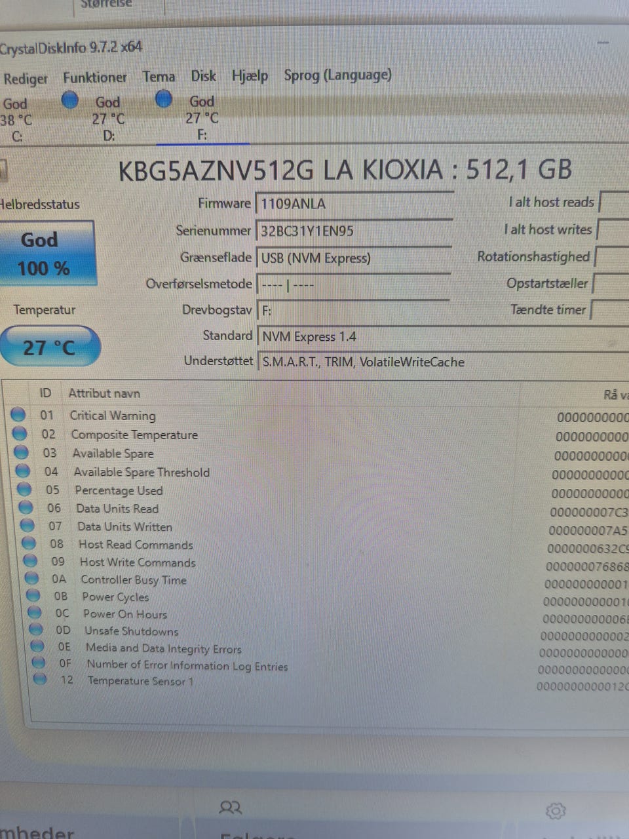The image size is (629, 839).
Task: Click the Drevbogstav field showing F:
Action: [x=353, y=310]
